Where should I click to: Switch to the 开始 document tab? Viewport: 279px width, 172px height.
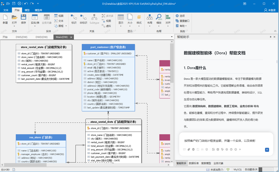(x=5, y=37)
